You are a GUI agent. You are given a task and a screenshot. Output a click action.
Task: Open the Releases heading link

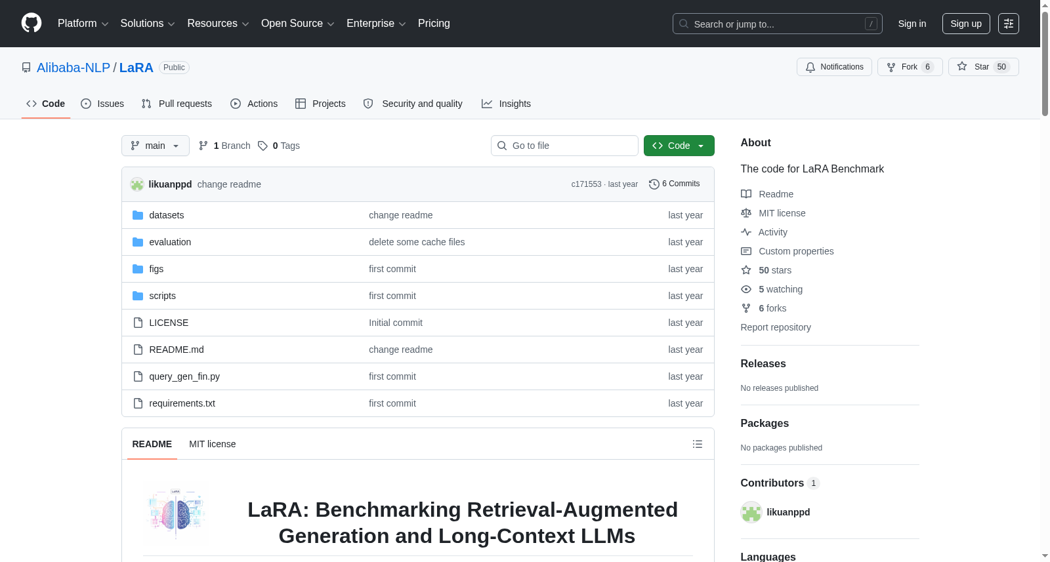(x=763, y=364)
